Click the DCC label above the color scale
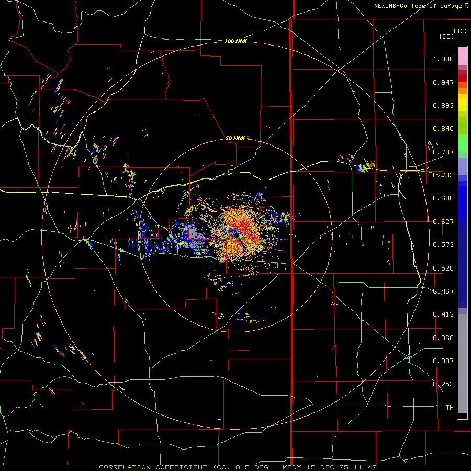The image size is (471, 471). tap(460, 31)
